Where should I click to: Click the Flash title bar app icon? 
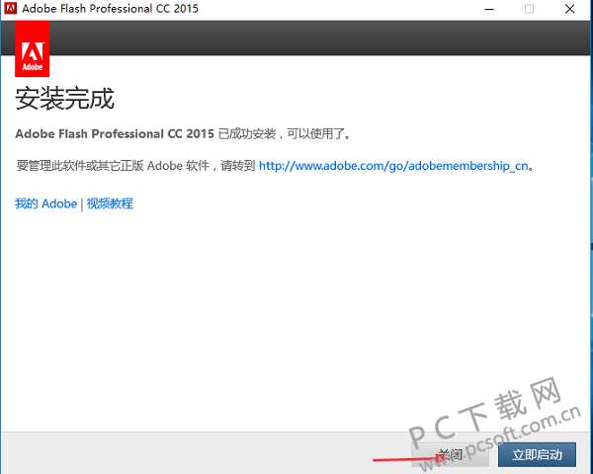[x=10, y=8]
